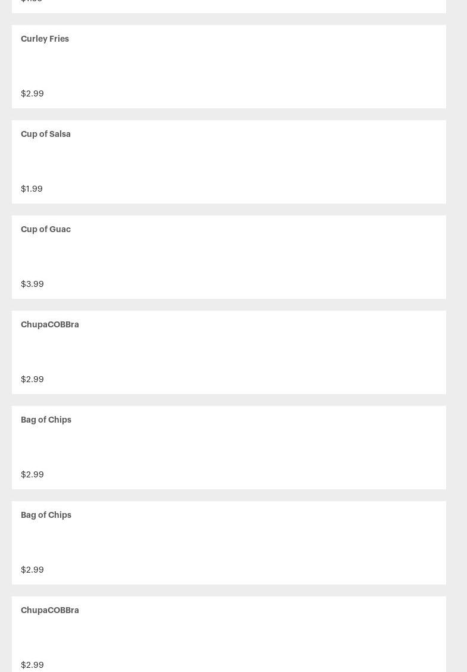Click the price under the first Bag of Chips
Screen dimensions: 467x672
(32, 474)
